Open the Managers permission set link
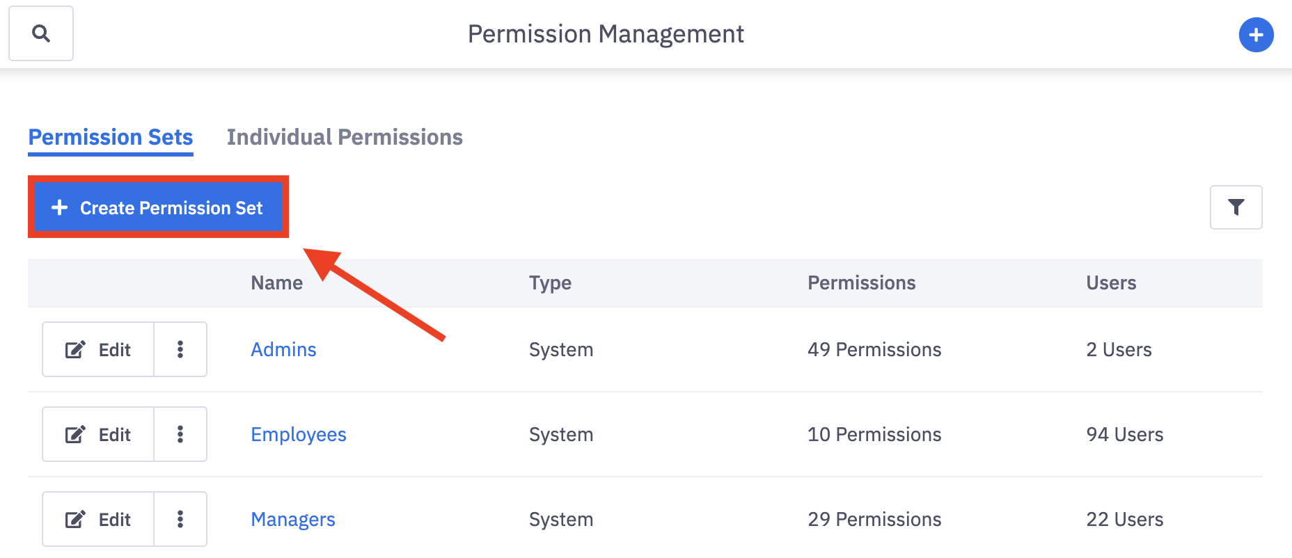Screen dimensions: 1292x558 [x=292, y=519]
